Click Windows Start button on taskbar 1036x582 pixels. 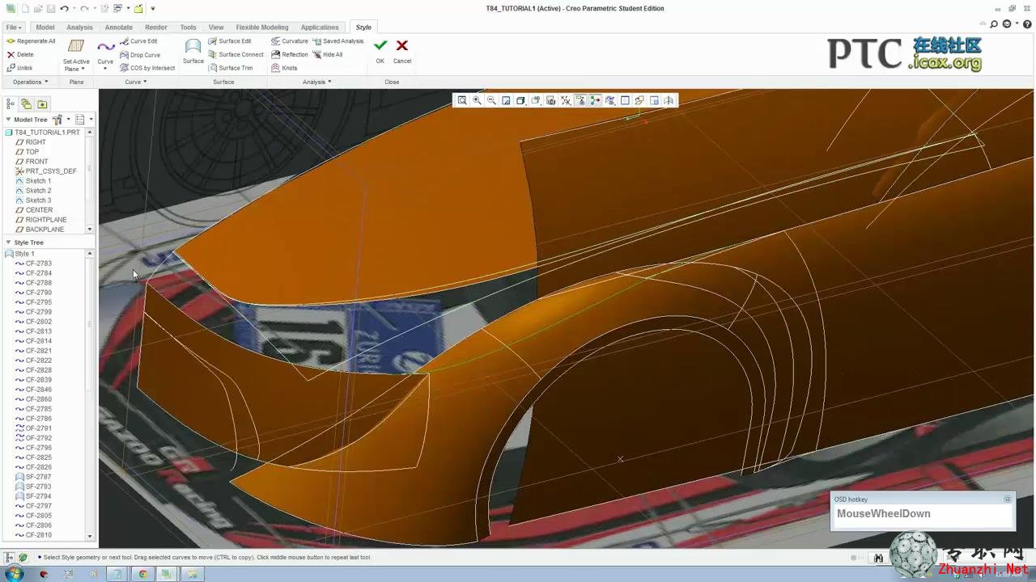coord(14,574)
